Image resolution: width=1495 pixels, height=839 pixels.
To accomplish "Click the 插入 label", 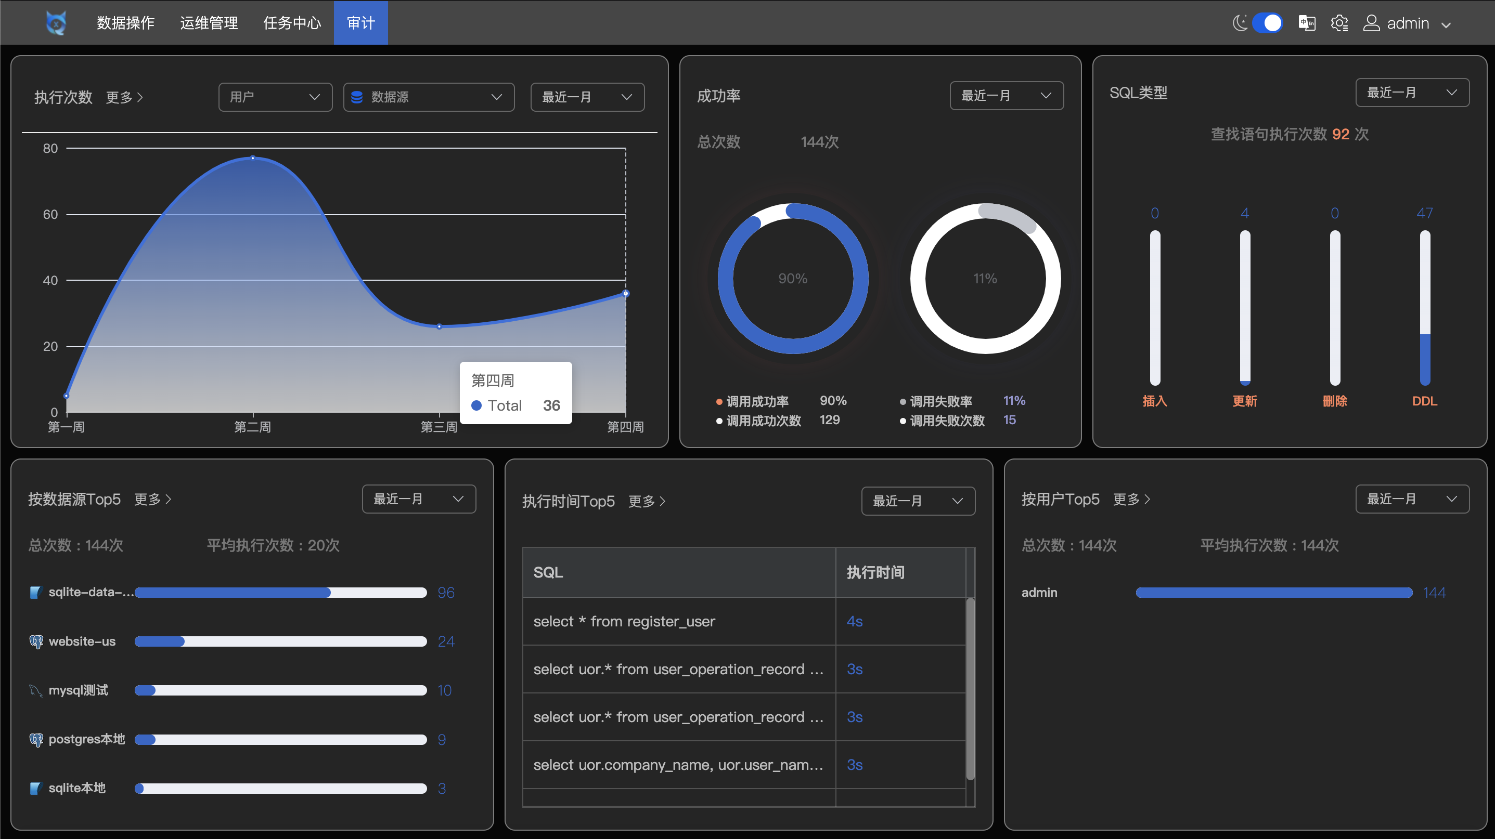I will (x=1155, y=401).
